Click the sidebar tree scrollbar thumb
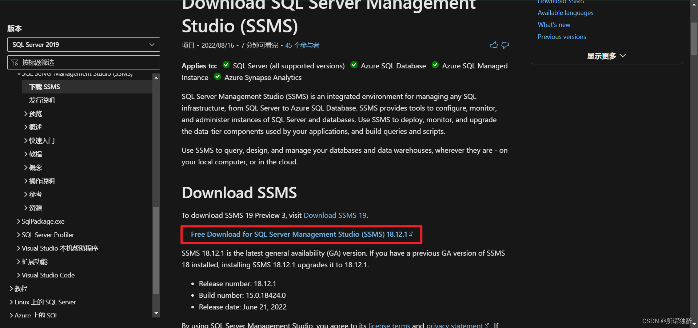The width and height of the screenshot is (698, 328). coord(156,250)
